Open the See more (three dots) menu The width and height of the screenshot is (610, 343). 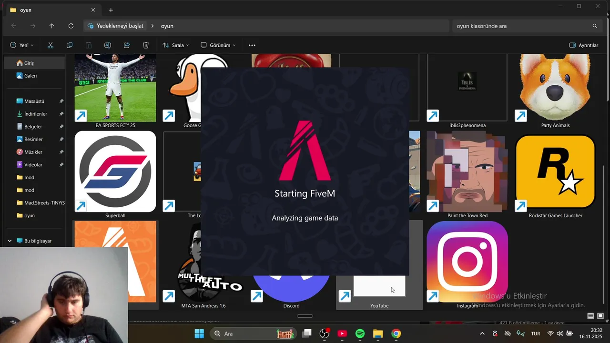(x=252, y=45)
